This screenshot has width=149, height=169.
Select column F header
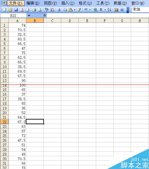tap(105, 21)
